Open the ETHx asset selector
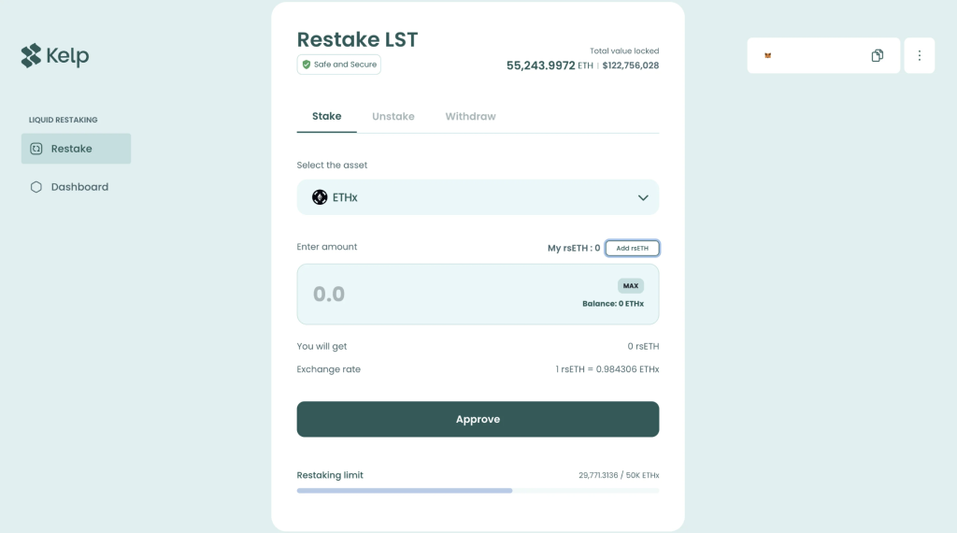The width and height of the screenshot is (957, 533). pos(478,197)
